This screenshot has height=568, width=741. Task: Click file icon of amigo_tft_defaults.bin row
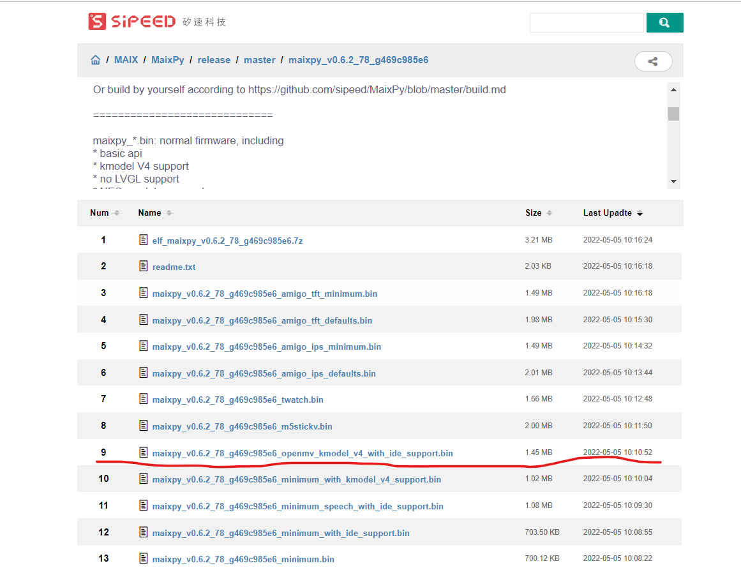click(x=144, y=320)
